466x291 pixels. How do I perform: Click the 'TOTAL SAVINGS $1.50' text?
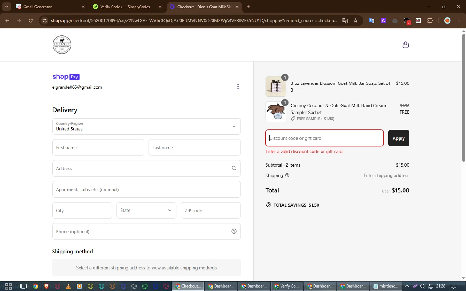pyautogui.click(x=296, y=205)
